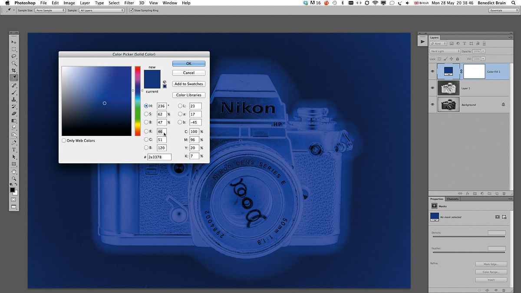Screen dimensions: 521x293
Task: Hide the Background layer
Action: pos(432,104)
